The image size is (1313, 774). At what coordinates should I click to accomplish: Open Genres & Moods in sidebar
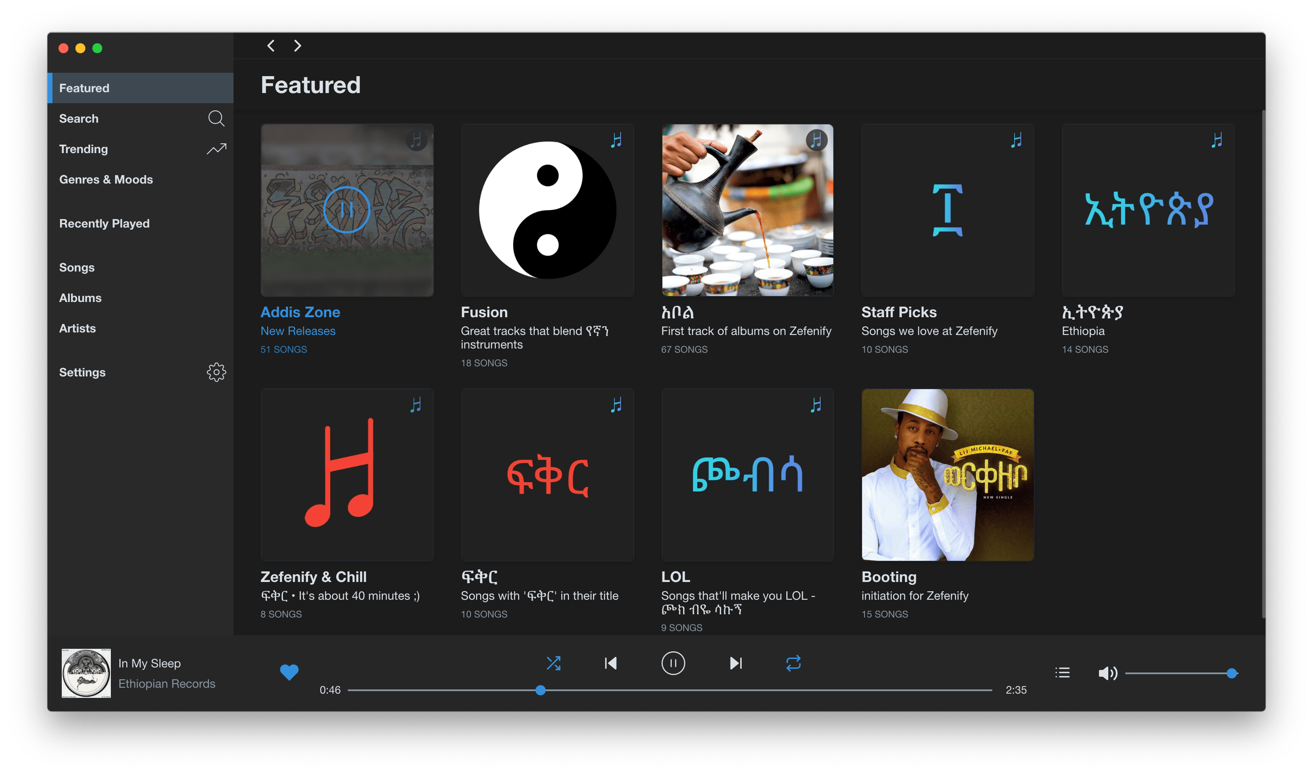coord(106,179)
